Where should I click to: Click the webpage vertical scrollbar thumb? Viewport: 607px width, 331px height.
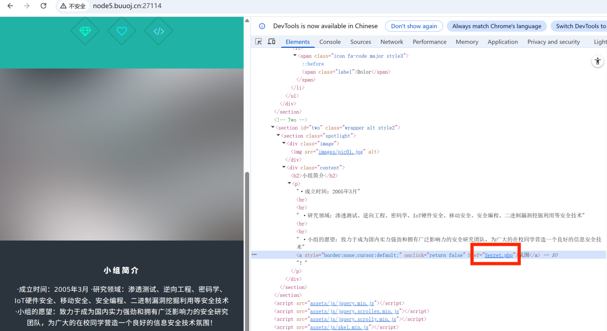247,251
